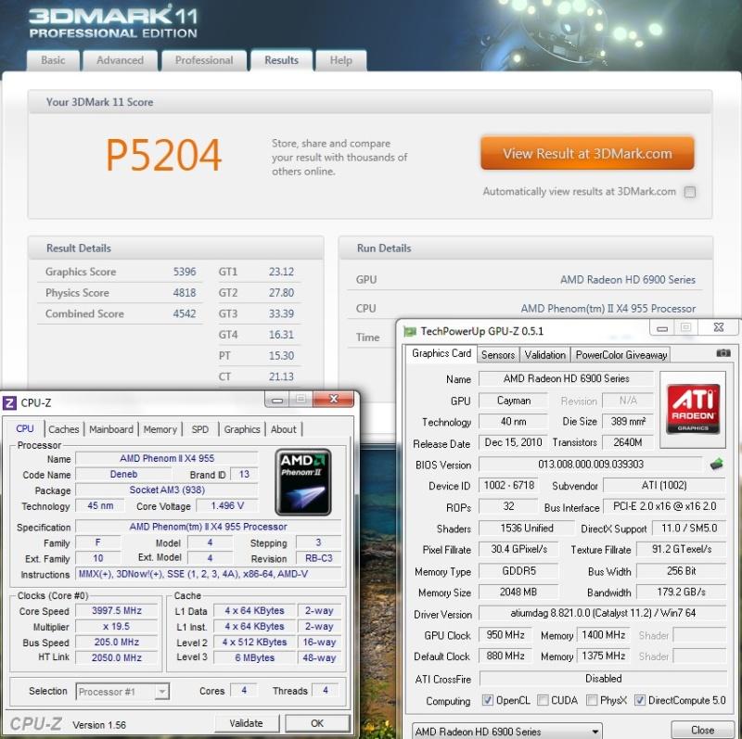Click the P5204 score in 3DMark
Image resolution: width=742 pixels, height=739 pixels.
coord(163,155)
